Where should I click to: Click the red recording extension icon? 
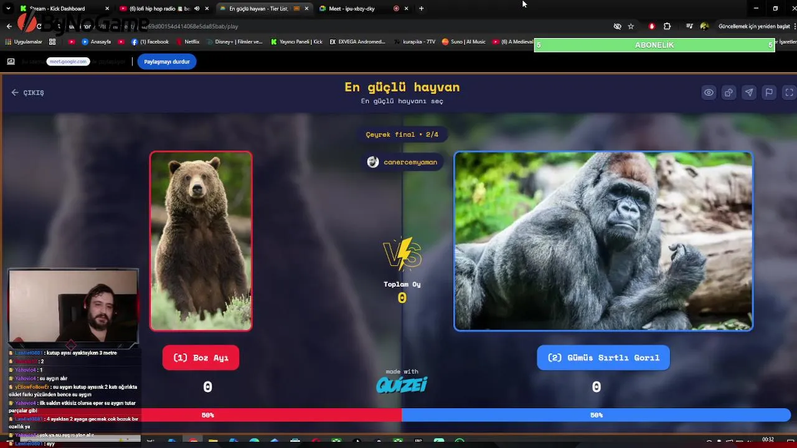651,26
